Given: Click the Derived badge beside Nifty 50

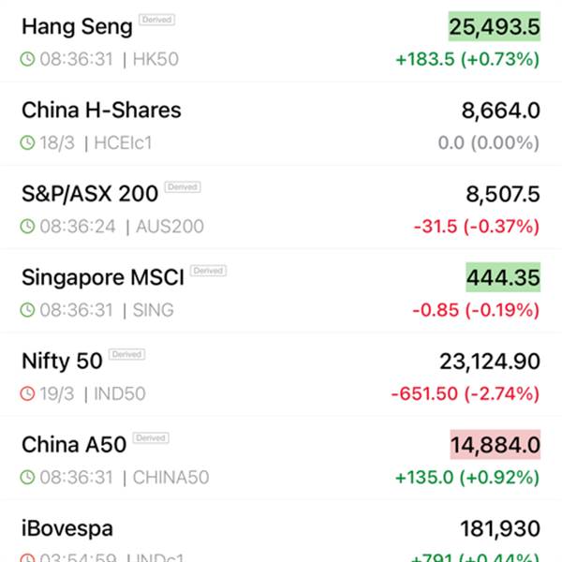Looking at the screenshot, I should point(126,354).
